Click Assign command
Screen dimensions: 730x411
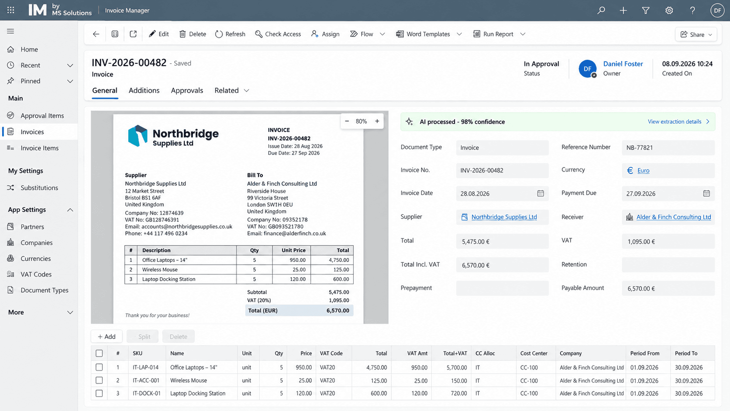pos(325,34)
